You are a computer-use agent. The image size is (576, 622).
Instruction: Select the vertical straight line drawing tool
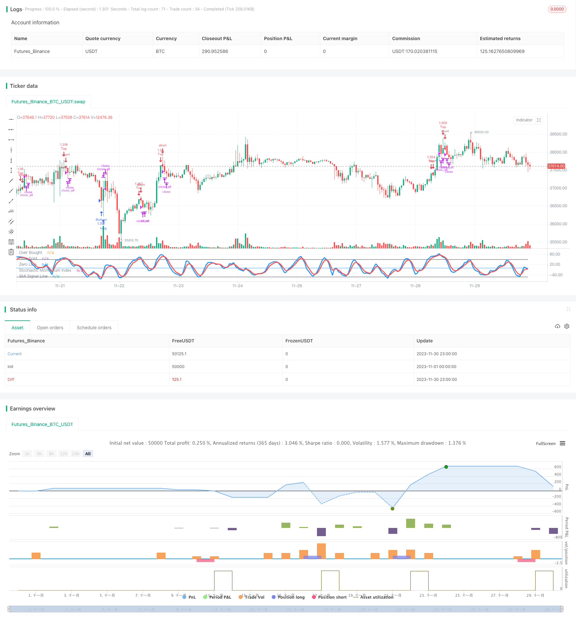click(x=11, y=150)
